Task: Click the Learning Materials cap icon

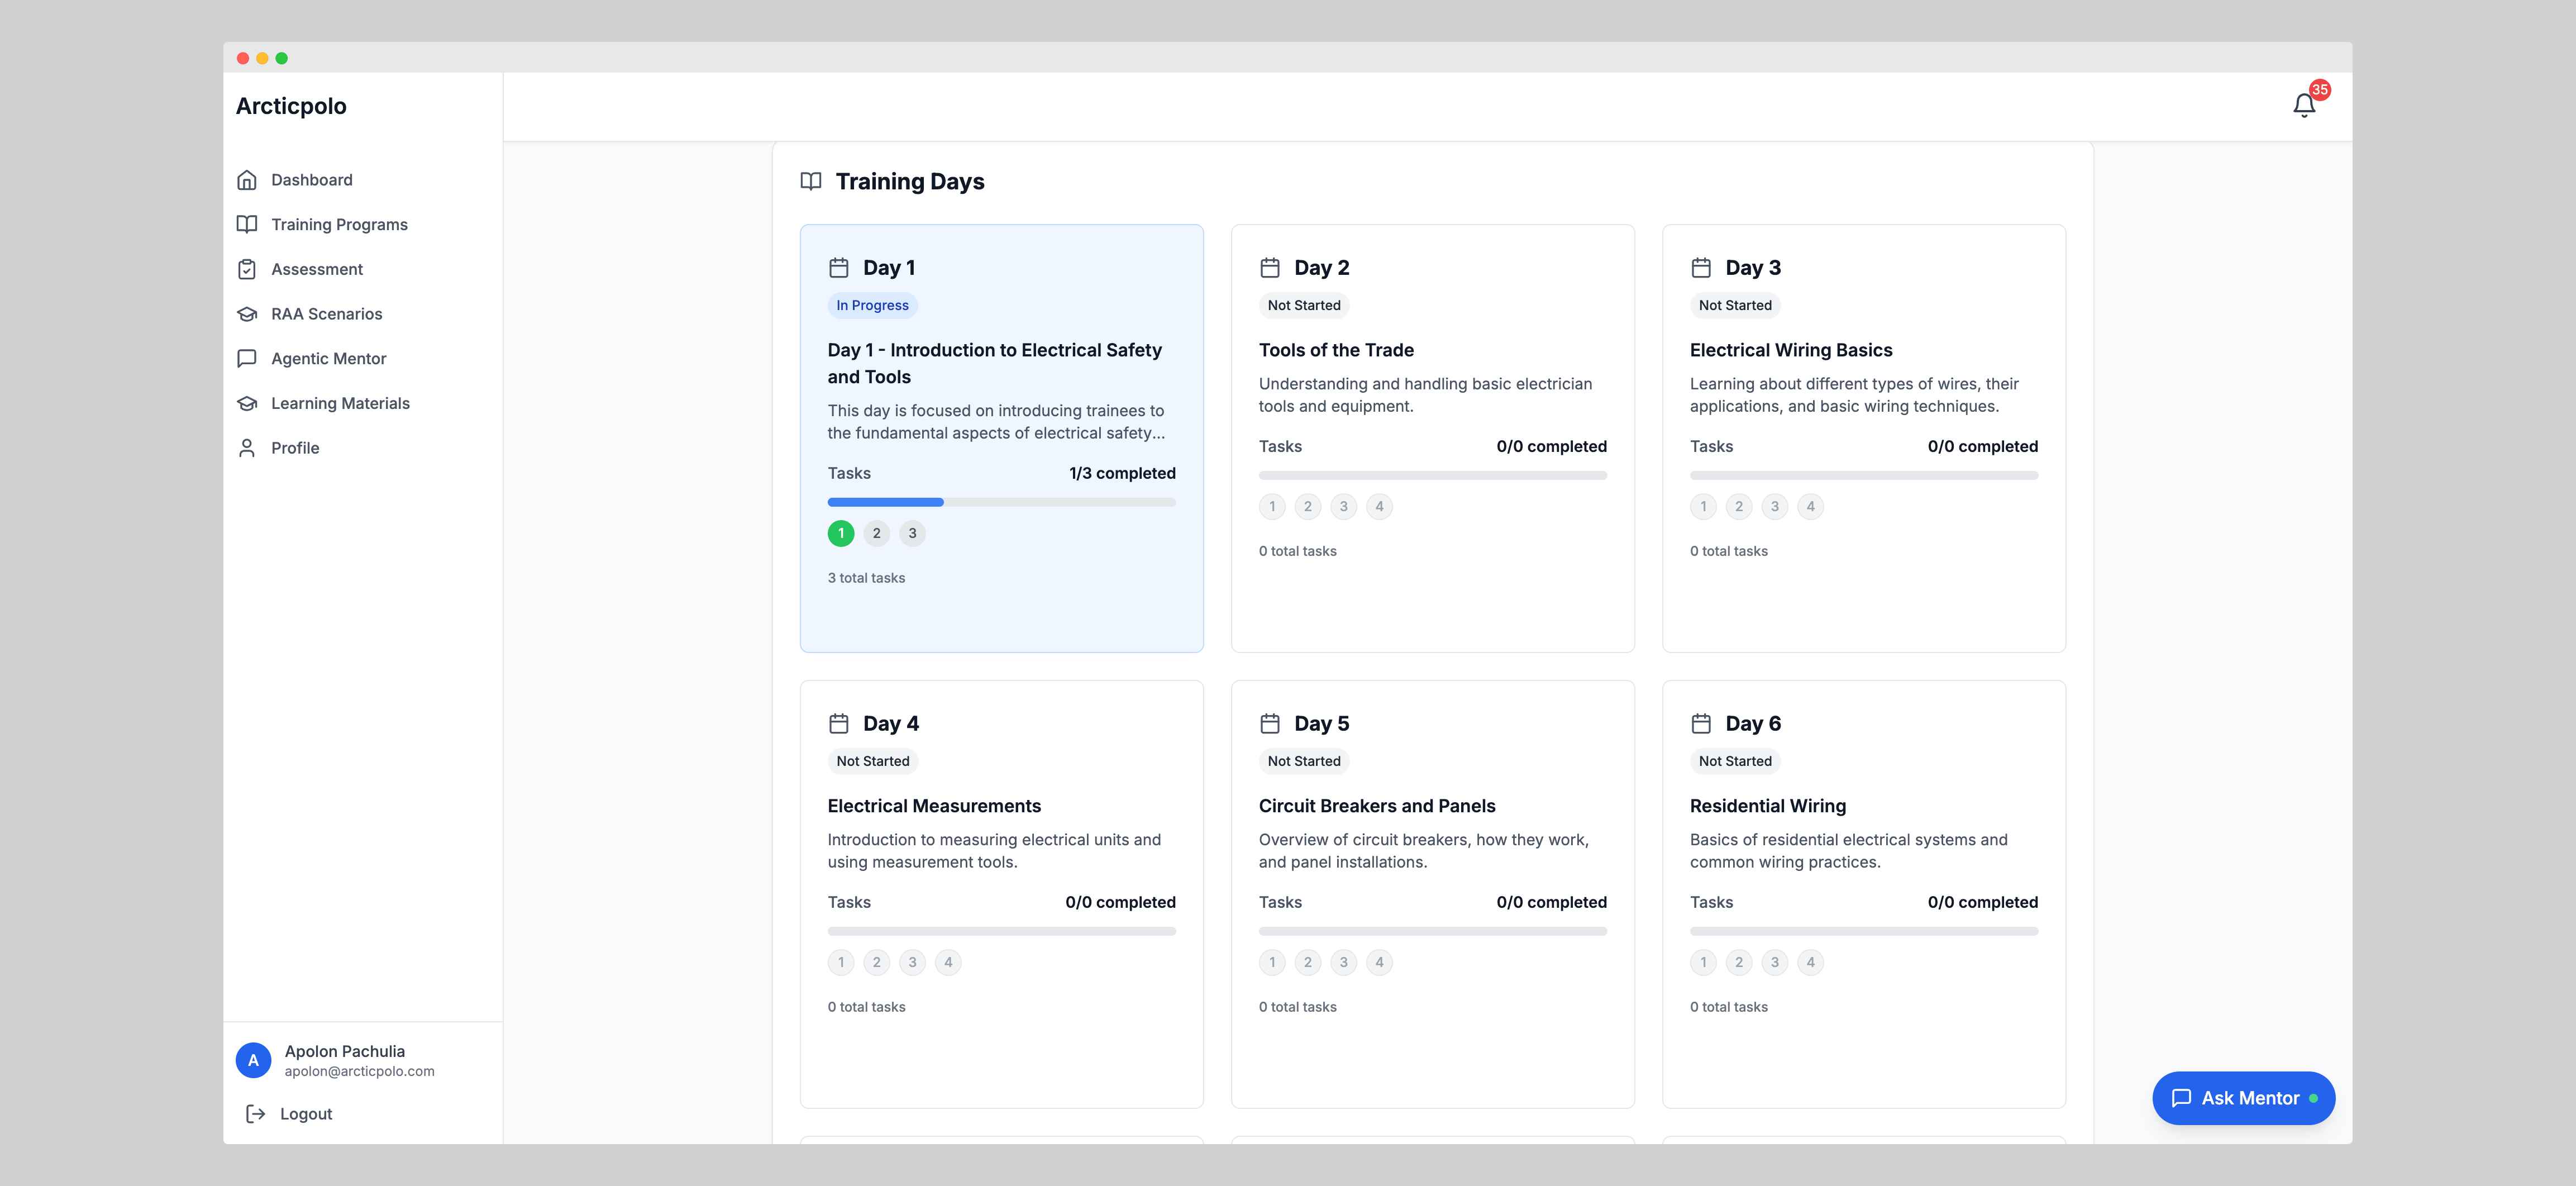Action: pos(247,403)
